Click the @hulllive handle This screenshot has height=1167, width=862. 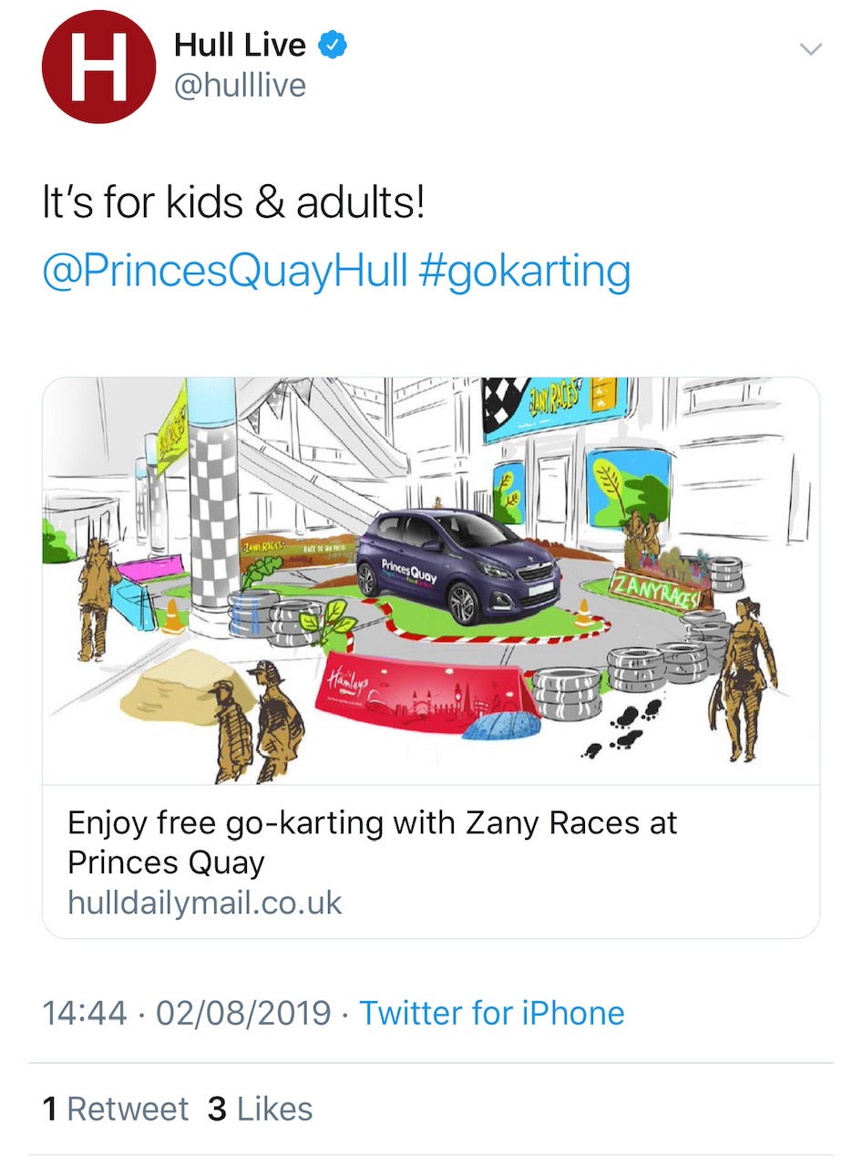(240, 86)
